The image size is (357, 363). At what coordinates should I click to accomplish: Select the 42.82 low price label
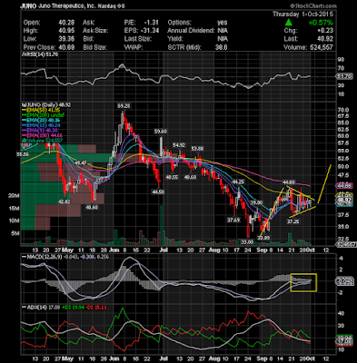click(x=64, y=201)
